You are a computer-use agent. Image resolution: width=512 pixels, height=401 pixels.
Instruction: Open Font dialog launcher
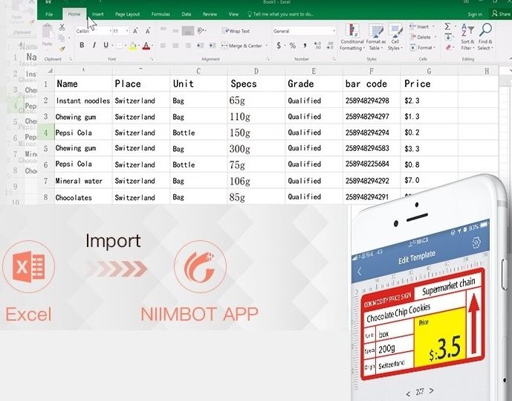tap(152, 60)
